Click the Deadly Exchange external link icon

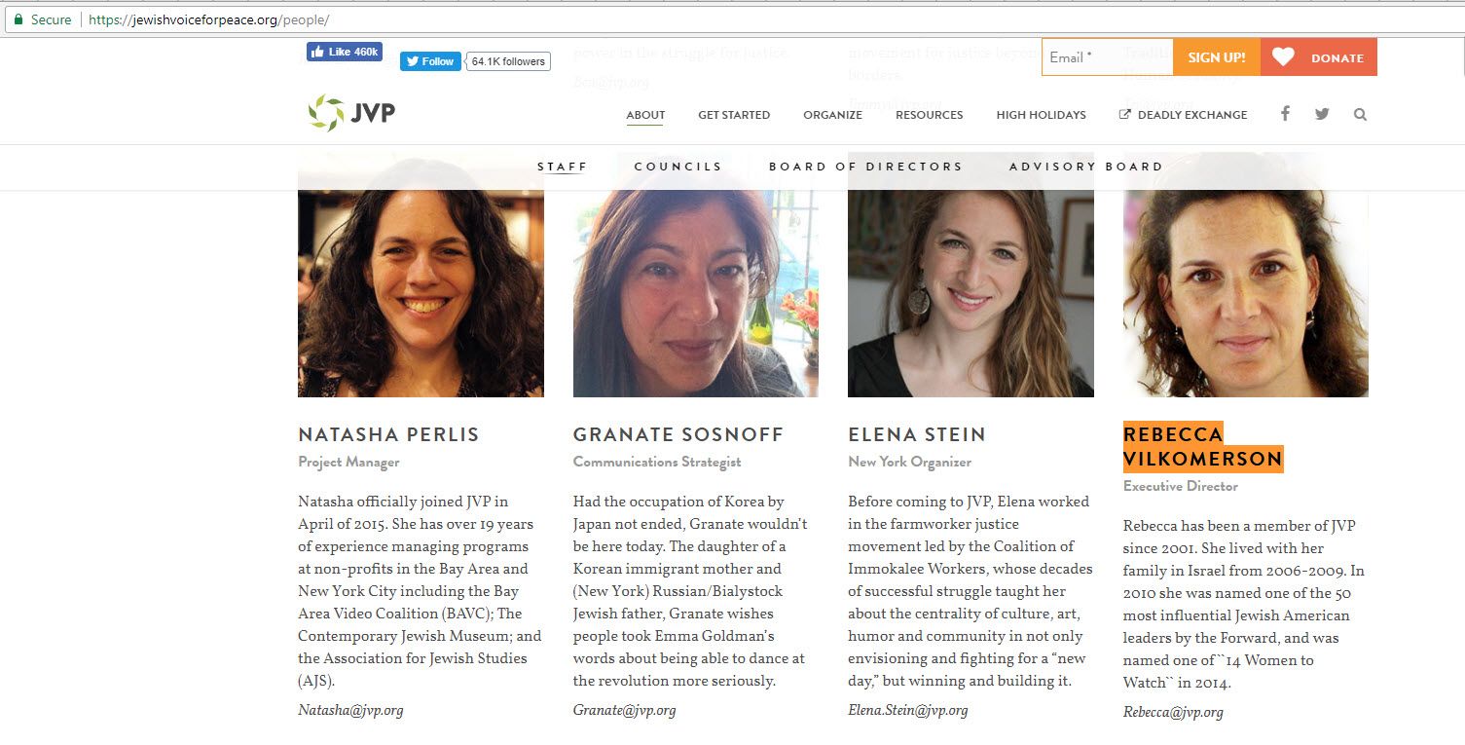point(1125,115)
